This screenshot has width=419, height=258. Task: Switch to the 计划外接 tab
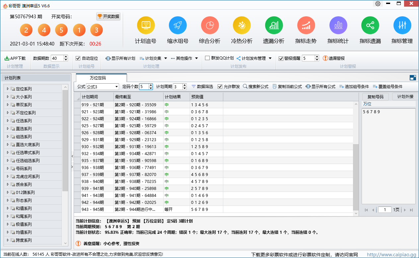(x=405, y=97)
